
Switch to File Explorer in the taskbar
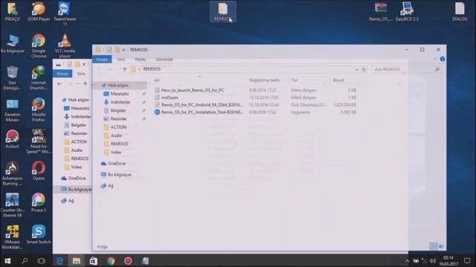point(76,260)
